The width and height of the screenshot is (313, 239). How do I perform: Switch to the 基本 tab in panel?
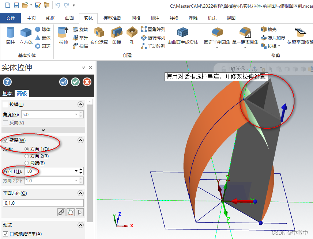[x=7, y=94]
